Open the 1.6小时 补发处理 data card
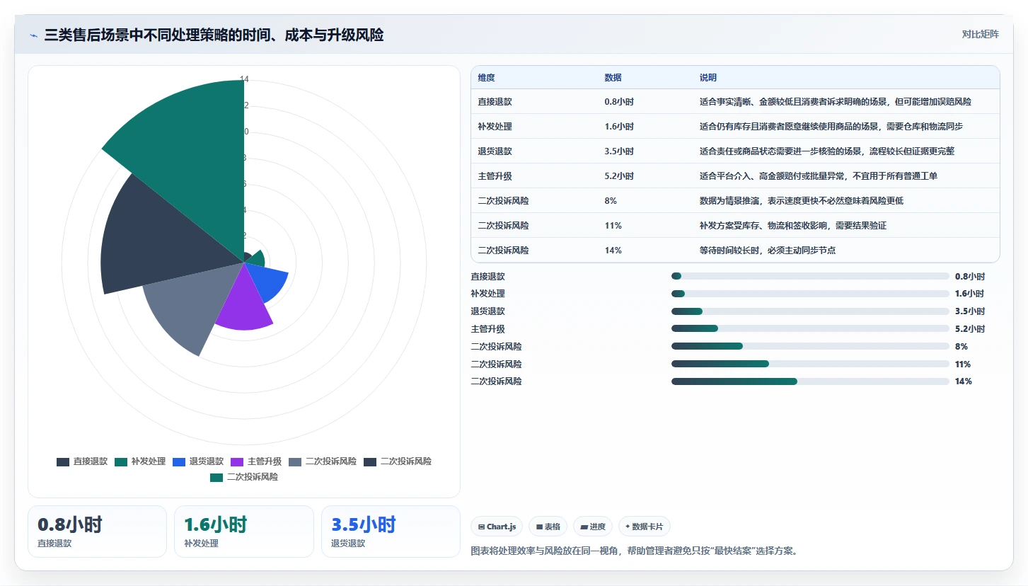The image size is (1028, 586). 244,532
